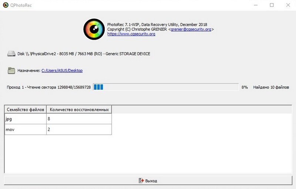The width and height of the screenshot is (296, 189).
Task: Select the mov file family cell
Action: [x=26, y=129]
